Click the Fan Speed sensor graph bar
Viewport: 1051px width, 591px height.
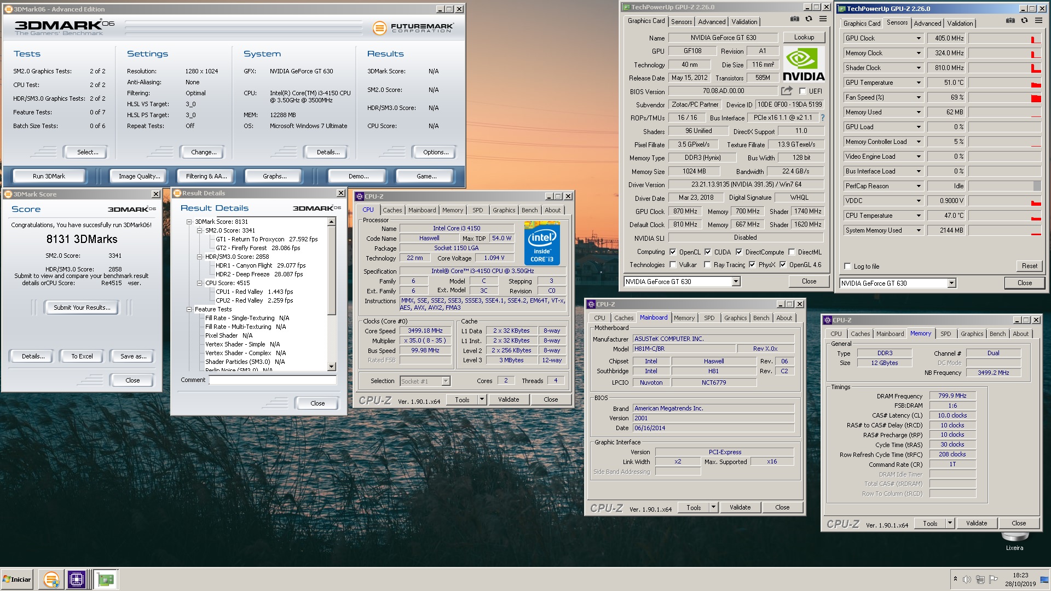tap(1004, 97)
